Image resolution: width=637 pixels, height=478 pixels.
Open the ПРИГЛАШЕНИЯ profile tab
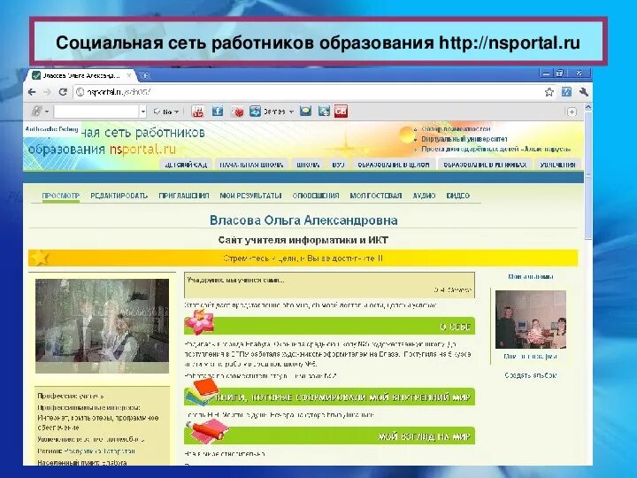(x=184, y=196)
